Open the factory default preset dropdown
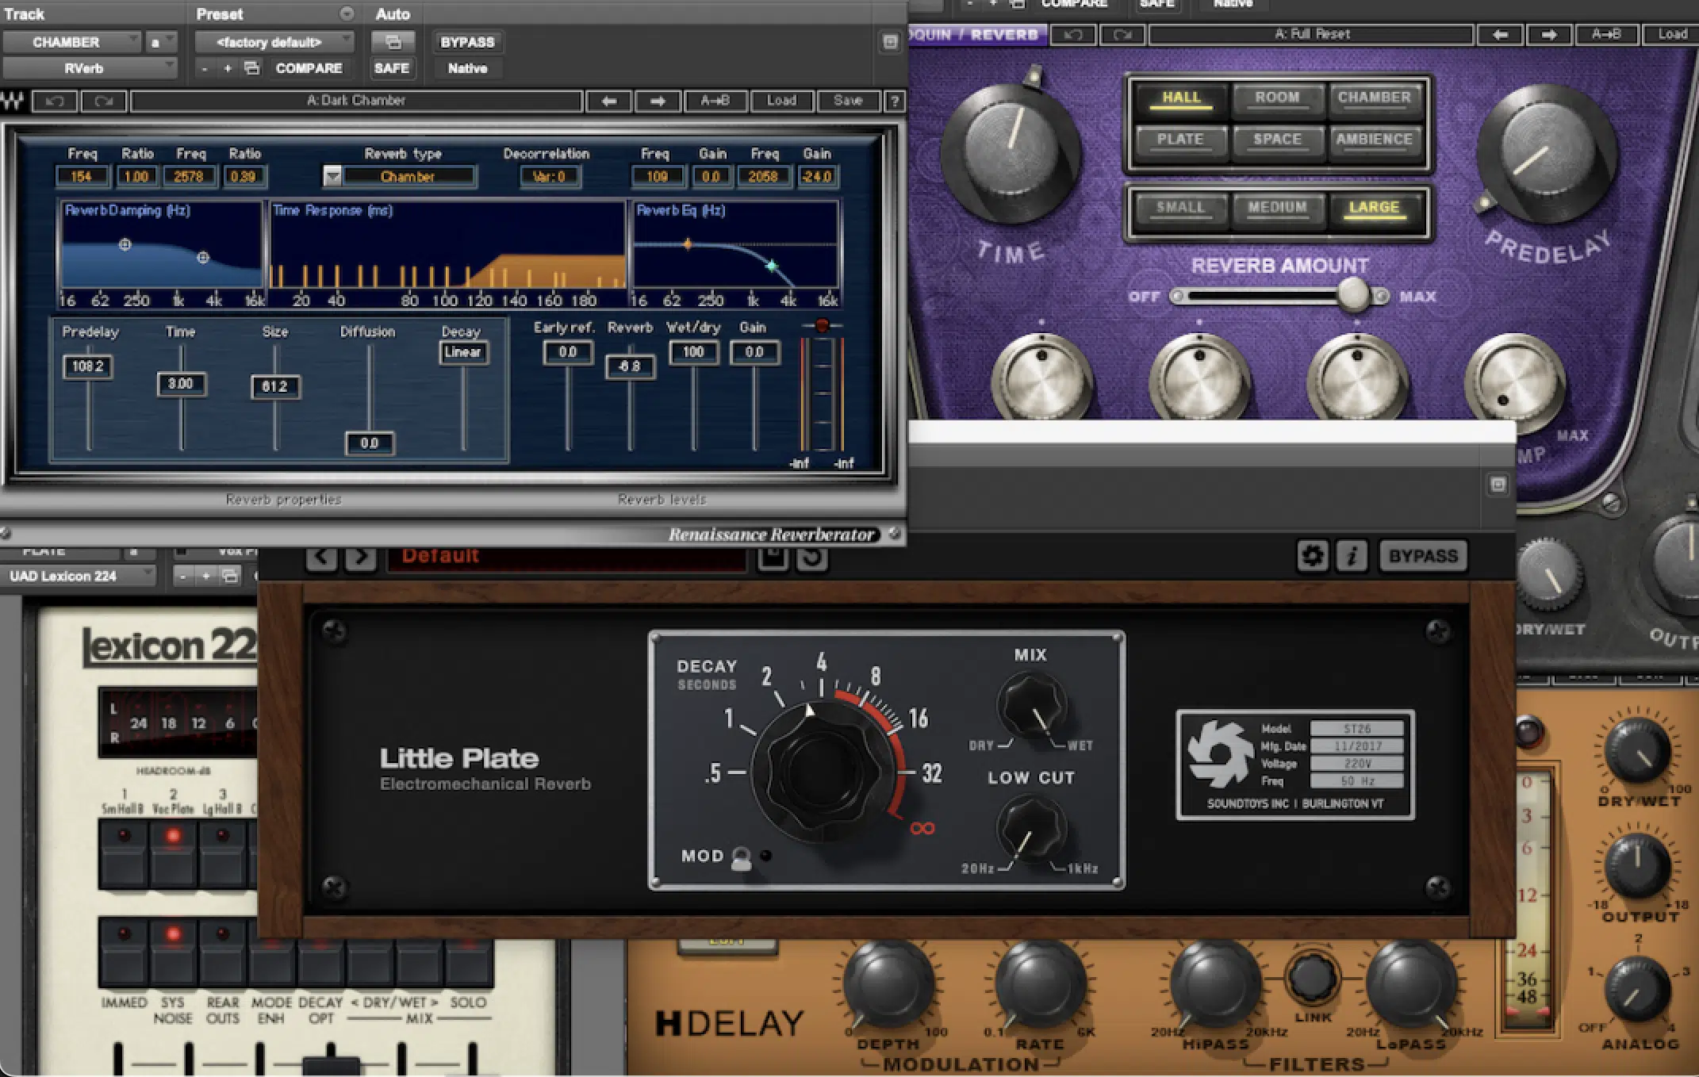This screenshot has height=1077, width=1699. [274, 42]
